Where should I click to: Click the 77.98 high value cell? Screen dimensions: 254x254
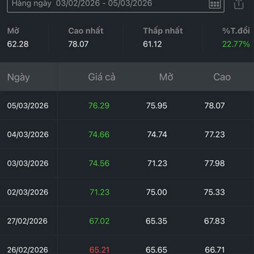pos(215,163)
